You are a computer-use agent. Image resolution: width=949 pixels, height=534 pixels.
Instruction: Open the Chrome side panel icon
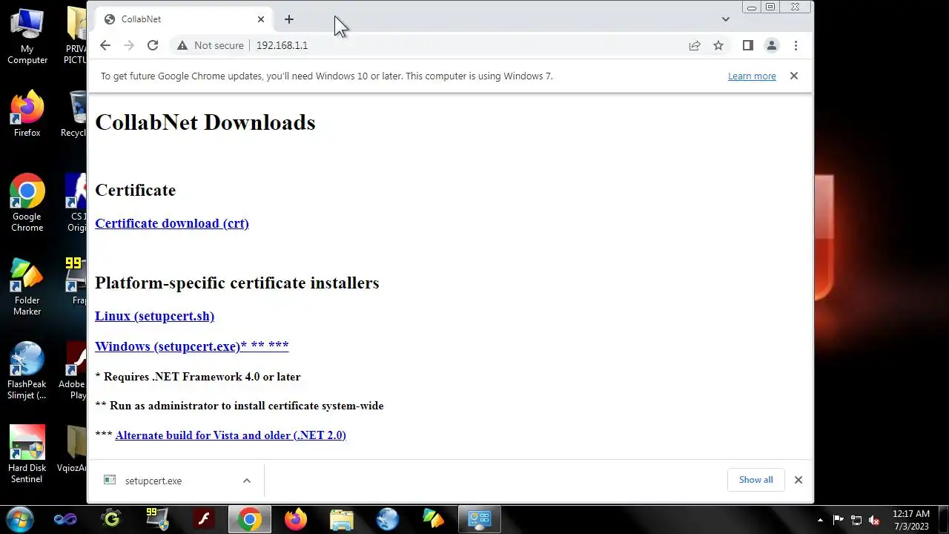(748, 45)
